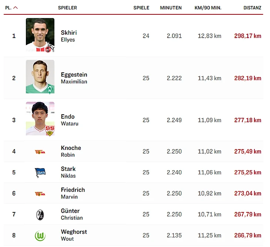Toggle sort arrow next to PL. header
This screenshot has width=270, height=247.
click(x=15, y=8)
